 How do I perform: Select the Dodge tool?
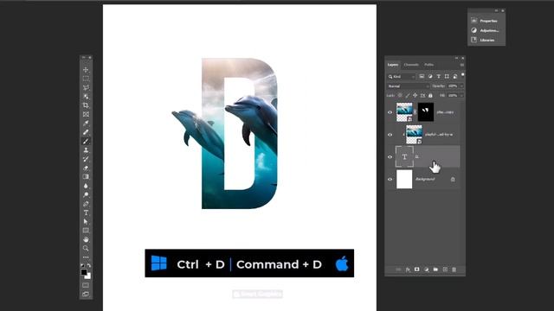tap(86, 194)
